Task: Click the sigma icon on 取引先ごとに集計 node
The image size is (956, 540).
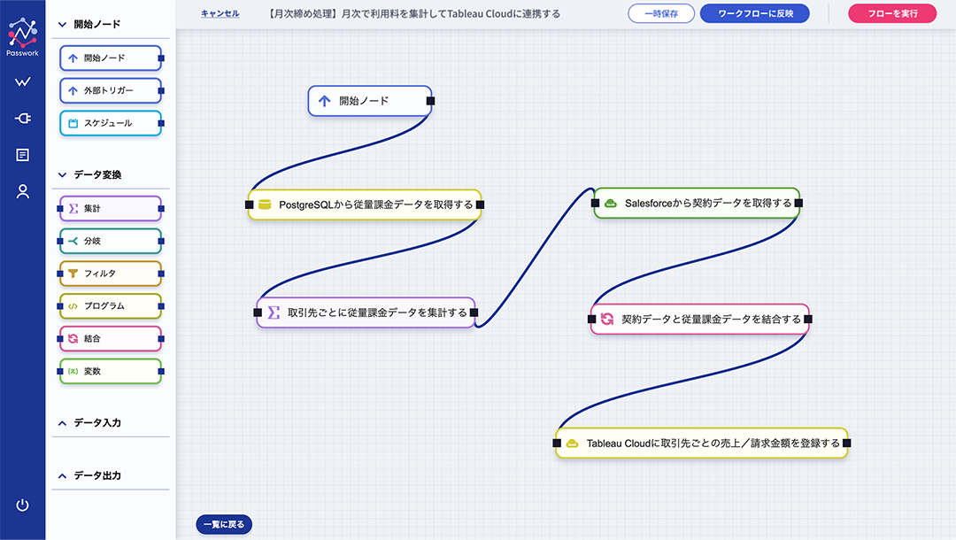Action: pyautogui.click(x=274, y=312)
